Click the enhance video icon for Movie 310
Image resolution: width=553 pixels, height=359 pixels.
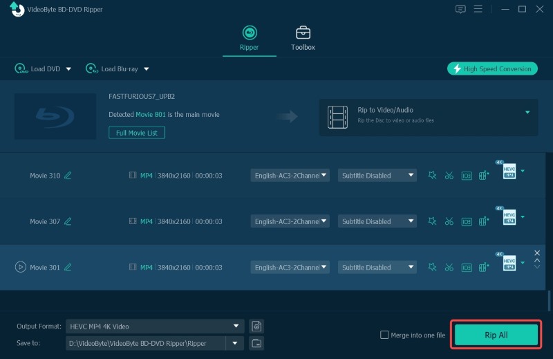[484, 176]
